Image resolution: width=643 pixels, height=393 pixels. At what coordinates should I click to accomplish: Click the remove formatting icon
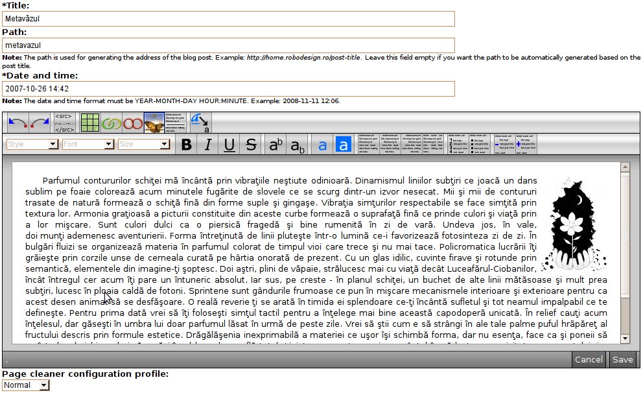click(200, 123)
